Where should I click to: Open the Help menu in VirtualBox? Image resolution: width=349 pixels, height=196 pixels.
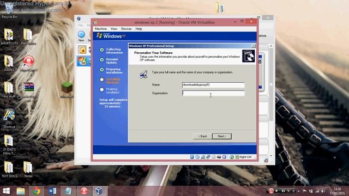[139, 29]
